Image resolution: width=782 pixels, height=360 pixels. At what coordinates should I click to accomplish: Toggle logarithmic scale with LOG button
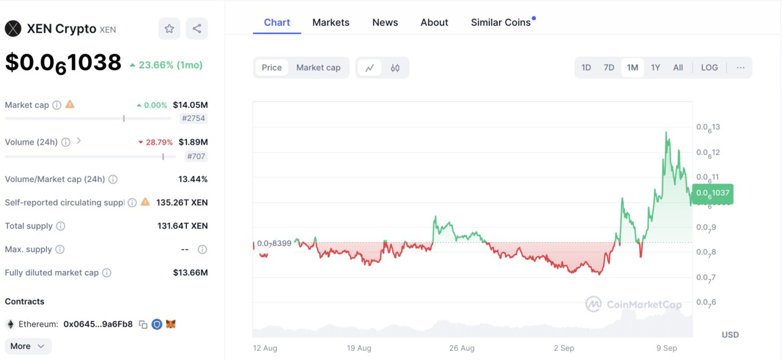(x=709, y=67)
